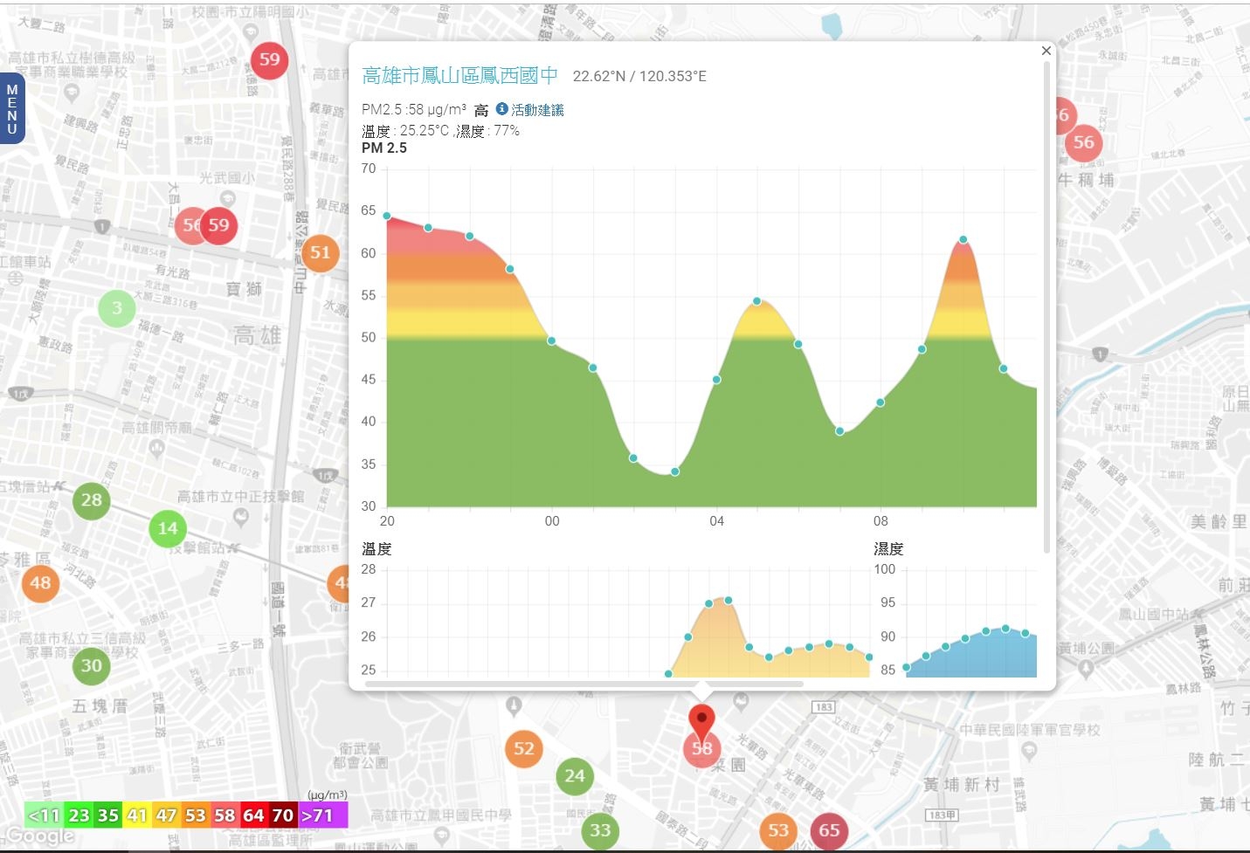
Task: Click the pink 58 marker under the pin
Action: pyautogui.click(x=701, y=751)
